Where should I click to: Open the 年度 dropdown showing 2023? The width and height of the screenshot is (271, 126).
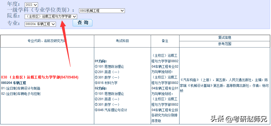(31, 5)
